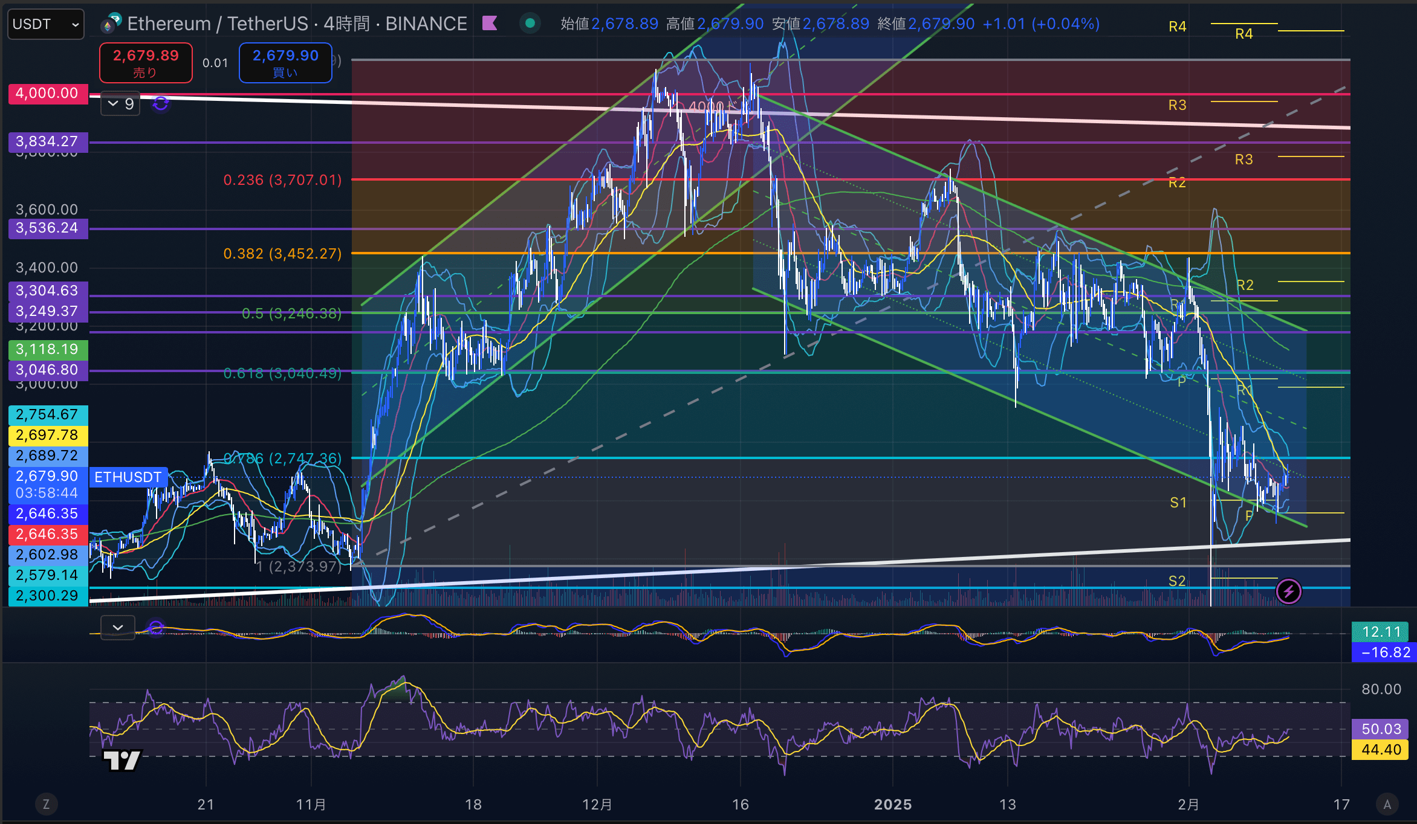Open the USDT currency dropdown
The height and width of the screenshot is (824, 1417).
point(46,24)
